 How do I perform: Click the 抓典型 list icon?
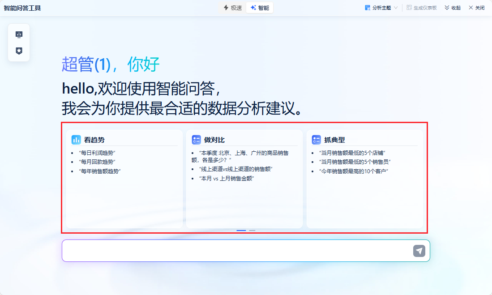(x=316, y=140)
